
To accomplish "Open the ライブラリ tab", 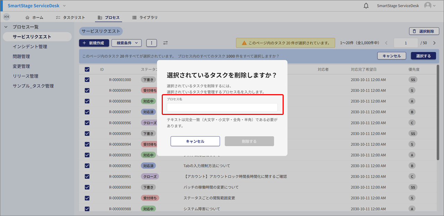I will pyautogui.click(x=145, y=17).
